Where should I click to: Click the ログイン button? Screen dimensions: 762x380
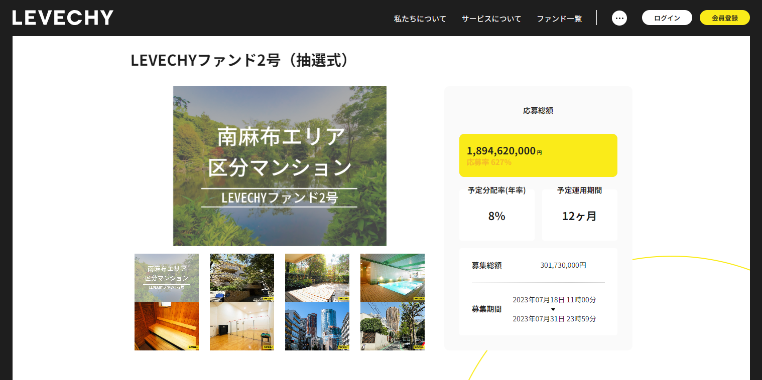(667, 18)
